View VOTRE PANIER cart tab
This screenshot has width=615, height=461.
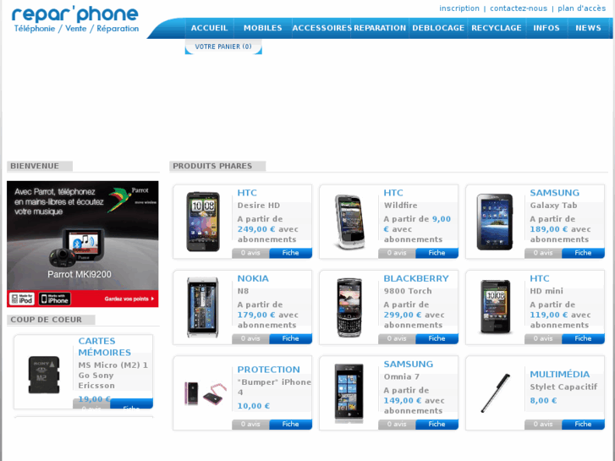[x=223, y=47]
